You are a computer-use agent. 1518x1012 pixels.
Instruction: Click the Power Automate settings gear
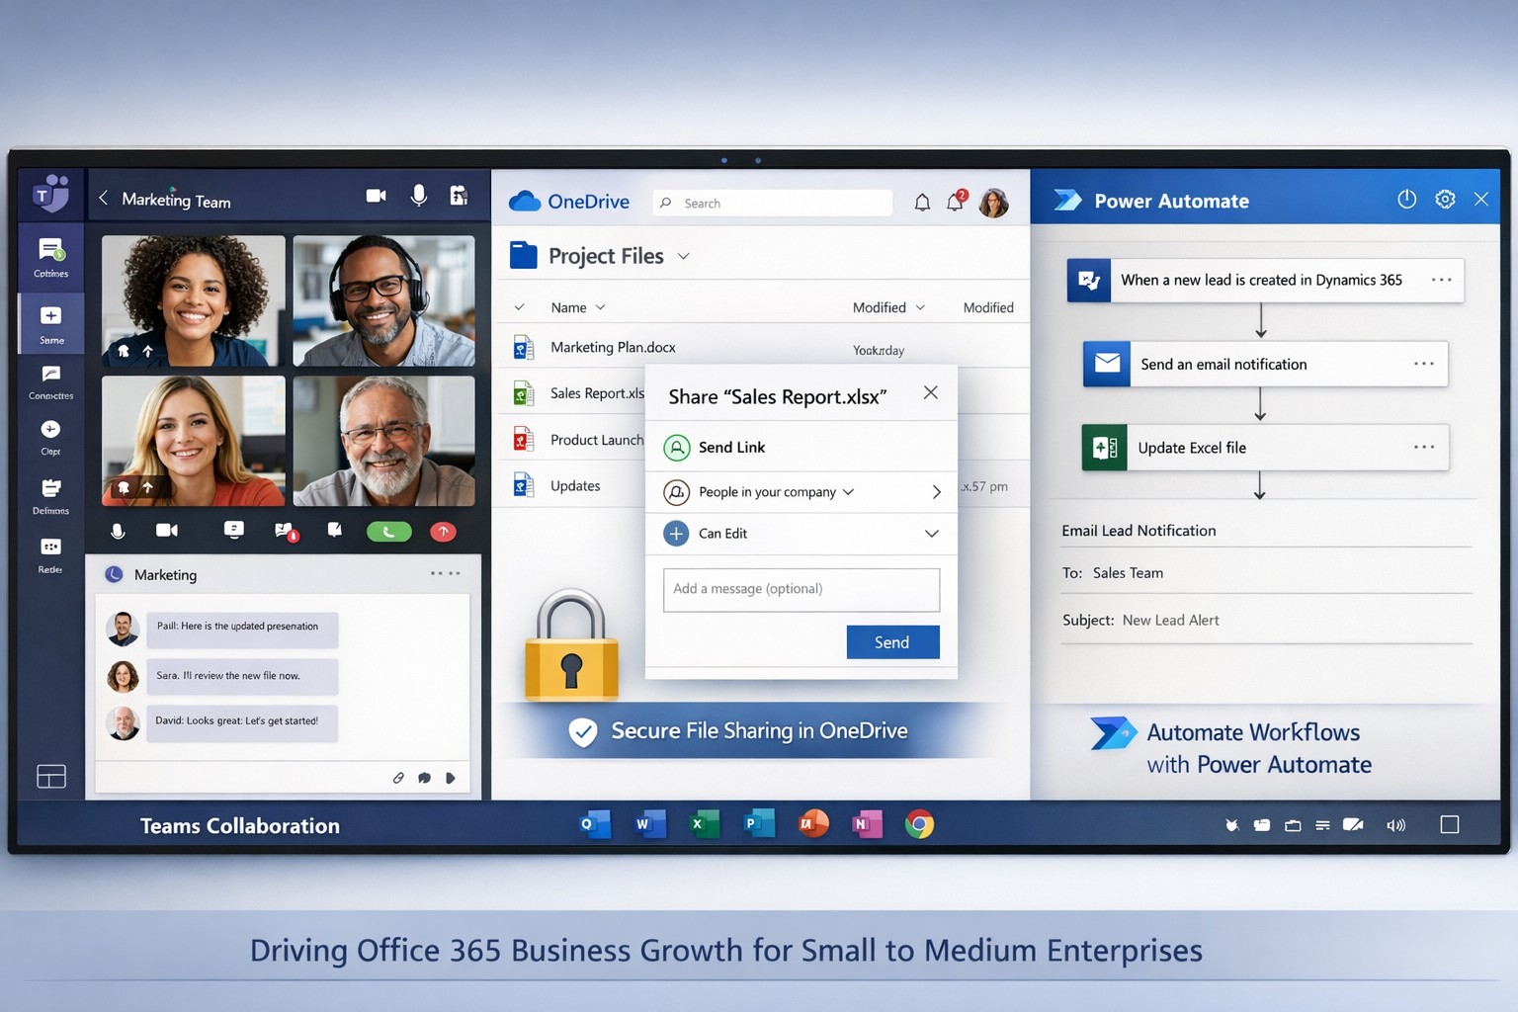pos(1445,200)
